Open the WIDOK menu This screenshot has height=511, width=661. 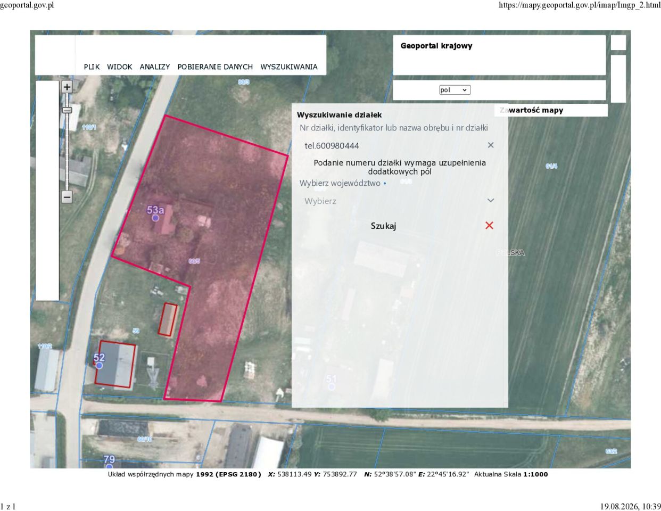120,67
